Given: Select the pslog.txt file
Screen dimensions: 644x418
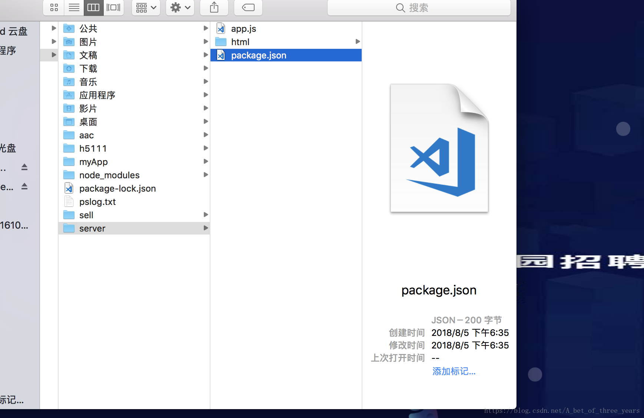Looking at the screenshot, I should tap(134, 202).
